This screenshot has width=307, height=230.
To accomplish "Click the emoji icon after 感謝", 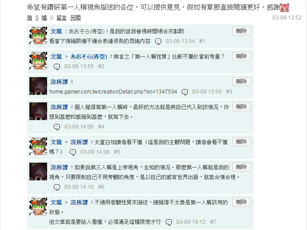I will 284,8.
